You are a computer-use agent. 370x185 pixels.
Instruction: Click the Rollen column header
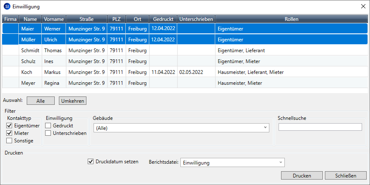tap(291, 19)
